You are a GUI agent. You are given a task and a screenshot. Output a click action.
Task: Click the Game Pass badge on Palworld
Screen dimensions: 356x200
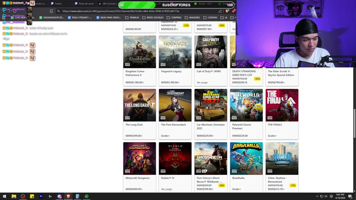tap(234, 118)
